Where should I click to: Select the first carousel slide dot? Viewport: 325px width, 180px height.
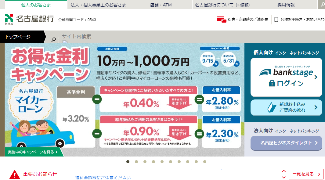(128, 162)
